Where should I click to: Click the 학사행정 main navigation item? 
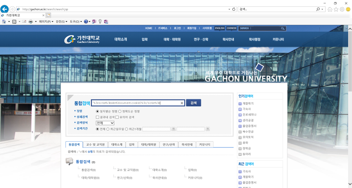pos(255,39)
